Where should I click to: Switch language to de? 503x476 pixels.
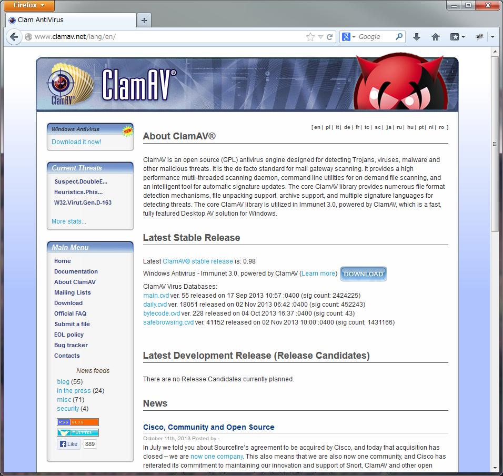click(x=347, y=128)
